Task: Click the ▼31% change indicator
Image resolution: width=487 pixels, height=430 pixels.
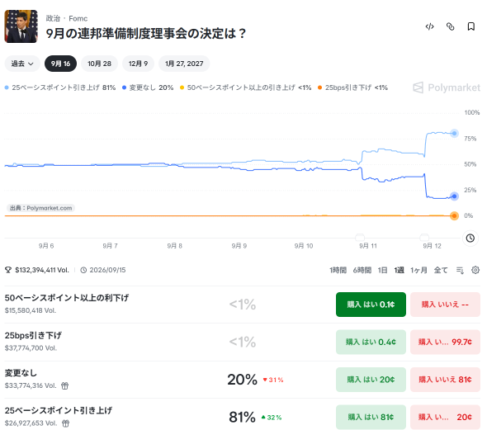Action: (x=273, y=380)
